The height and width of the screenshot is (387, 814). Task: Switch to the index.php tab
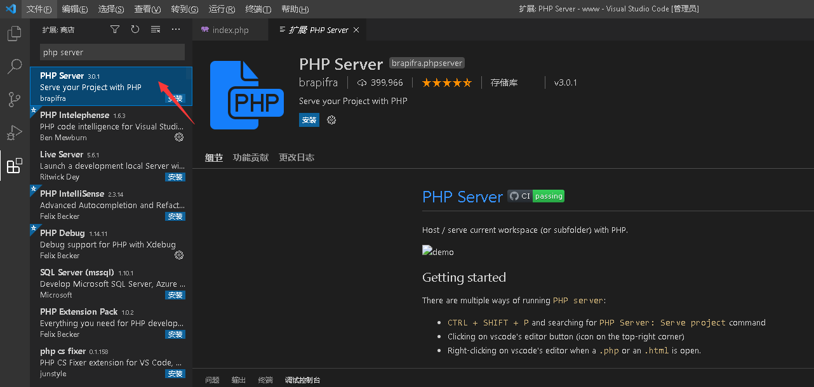coord(230,29)
